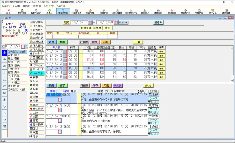Click the purple マスタ button
235x143 pixels.
tap(118, 86)
